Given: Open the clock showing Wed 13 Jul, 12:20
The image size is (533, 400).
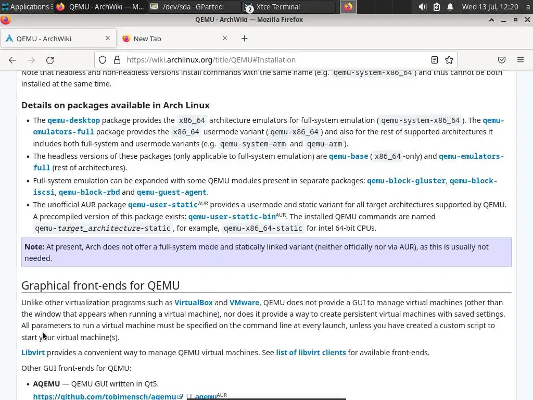Looking at the screenshot, I should click(490, 7).
